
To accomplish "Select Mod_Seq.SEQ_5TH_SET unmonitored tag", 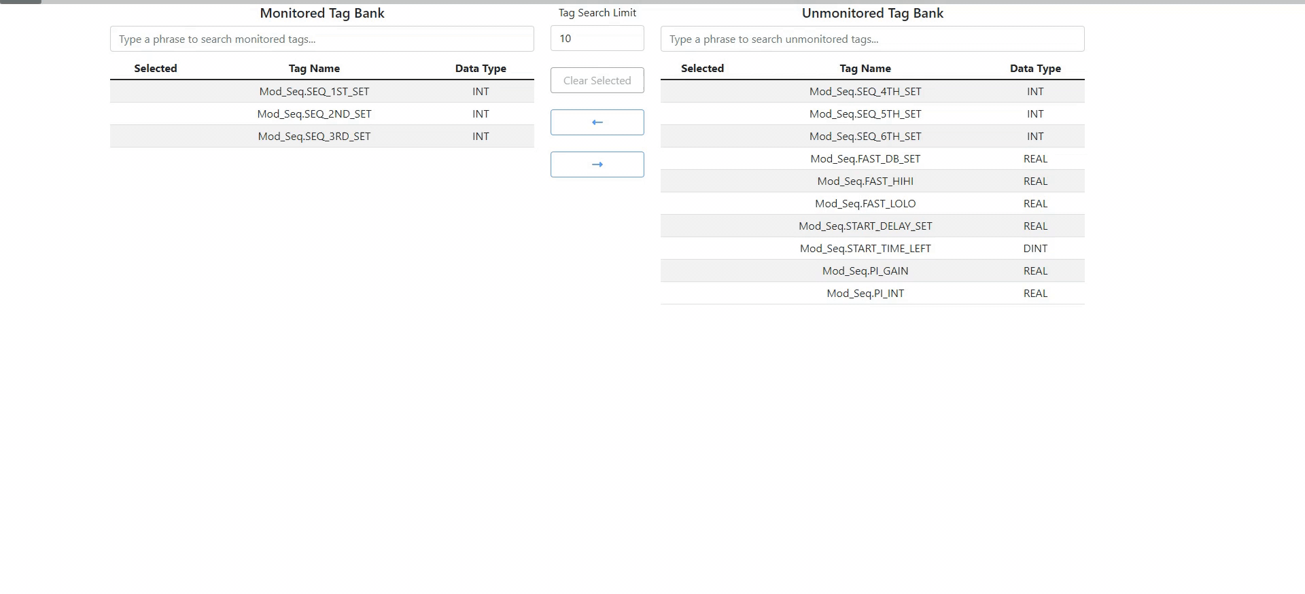I will tap(873, 113).
